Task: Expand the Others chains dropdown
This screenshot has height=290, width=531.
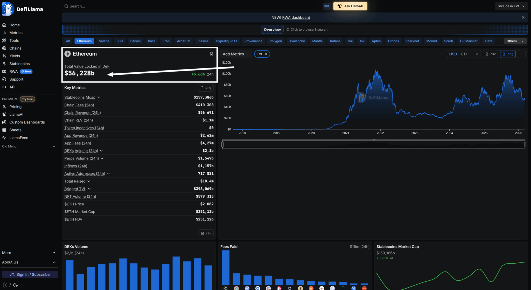Action: (x=515, y=41)
